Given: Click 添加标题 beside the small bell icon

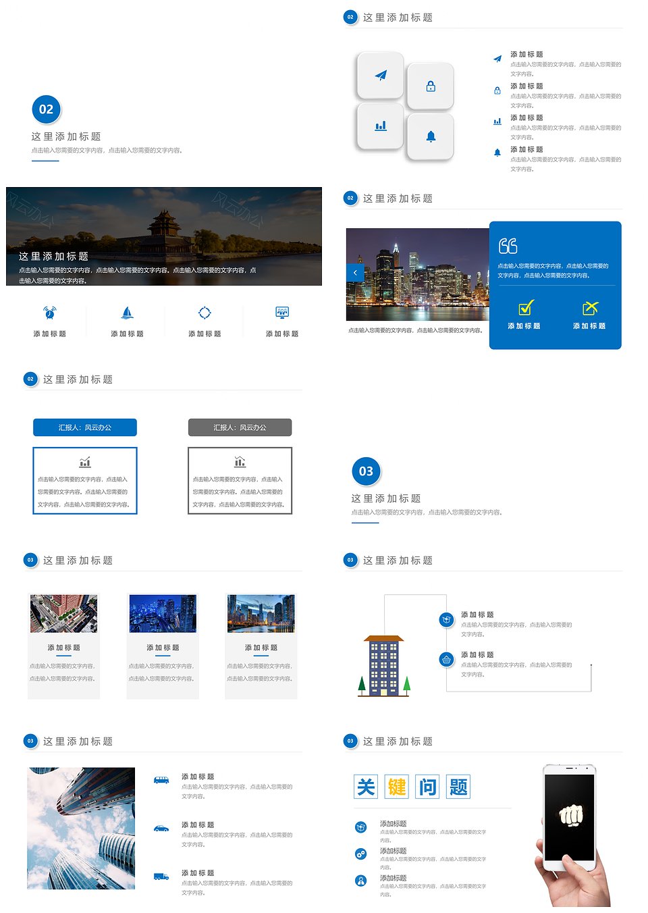Looking at the screenshot, I should (x=526, y=149).
